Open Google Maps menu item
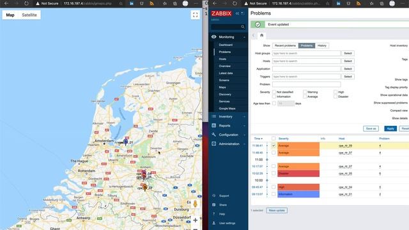Image resolution: width=409 pixels, height=230 pixels. click(228, 109)
